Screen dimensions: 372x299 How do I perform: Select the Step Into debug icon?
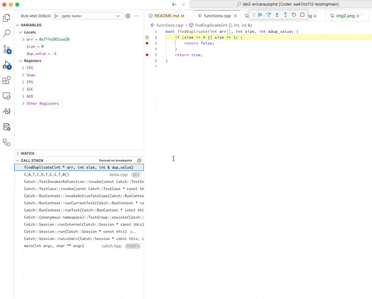[277, 14]
